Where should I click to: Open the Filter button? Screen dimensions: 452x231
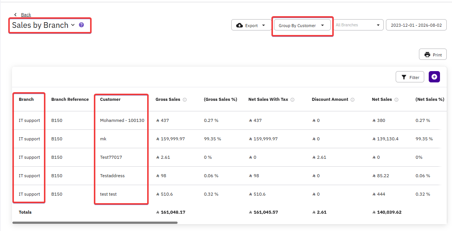(x=410, y=77)
